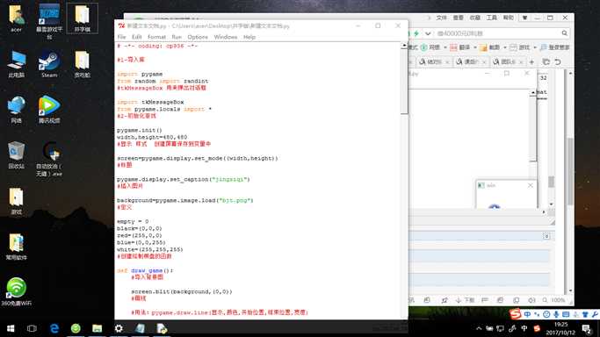Image resolution: width=600 pixels, height=337 pixels.
Task: Open the Sogou soft keyboard icon
Action: [566, 314]
